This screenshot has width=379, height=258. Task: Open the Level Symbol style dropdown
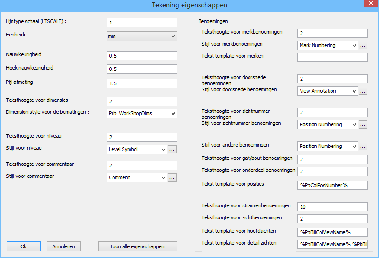(x=137, y=149)
